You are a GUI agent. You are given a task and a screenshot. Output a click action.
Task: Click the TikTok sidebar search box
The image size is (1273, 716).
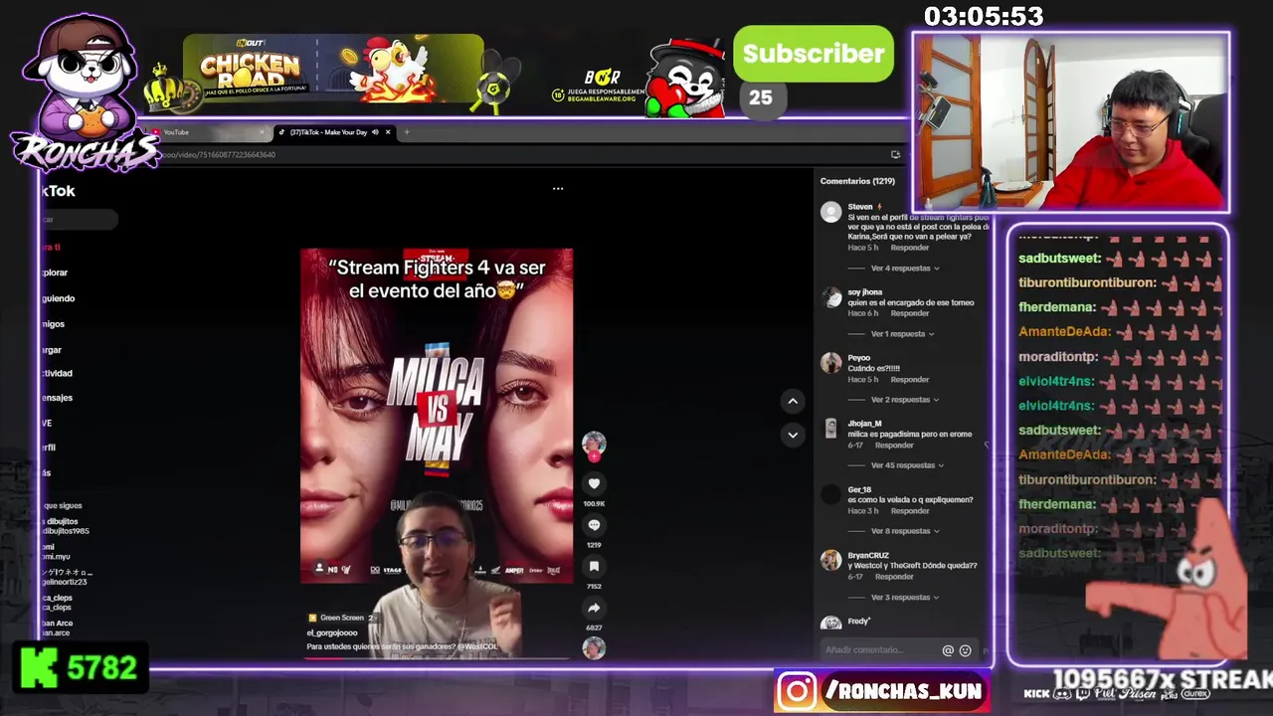80,220
